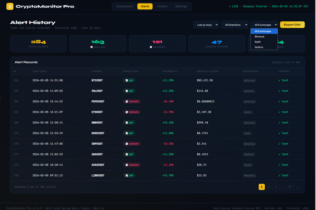
Task: Click the bullish chart icon in stats card
Action: [91, 47]
